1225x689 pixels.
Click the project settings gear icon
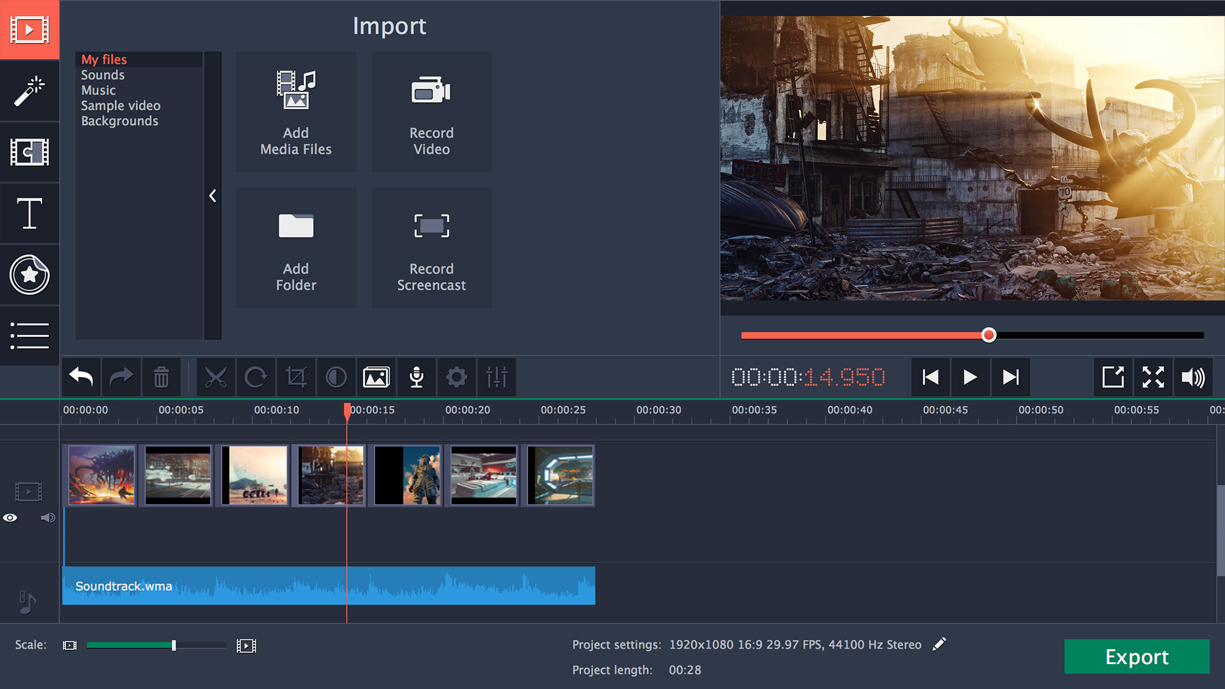pyautogui.click(x=457, y=376)
